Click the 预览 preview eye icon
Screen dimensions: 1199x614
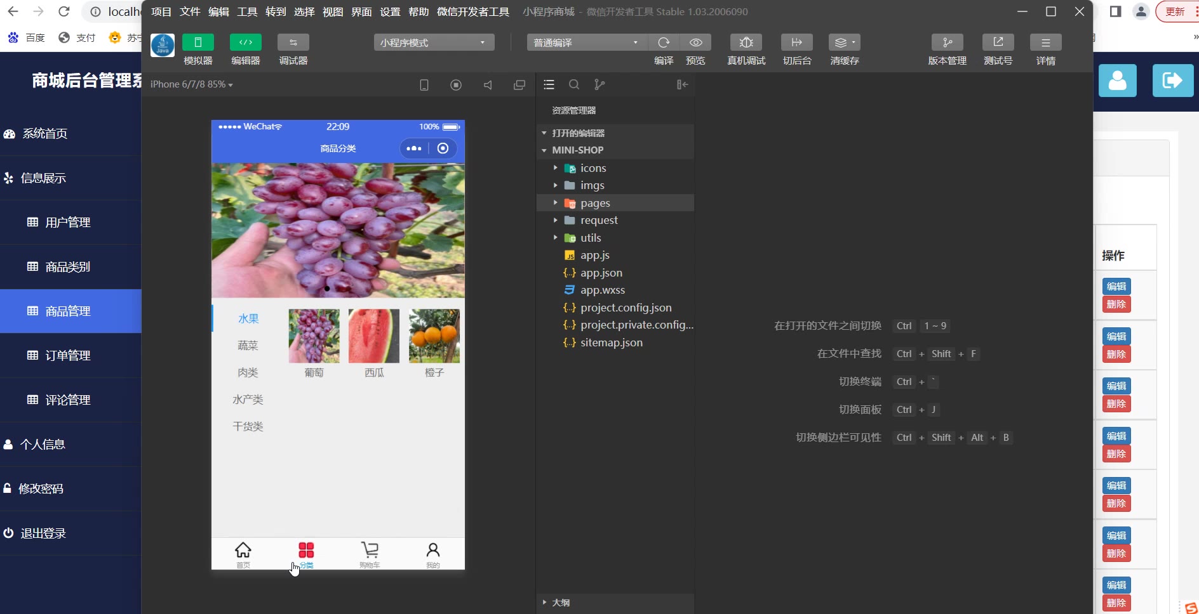[696, 42]
